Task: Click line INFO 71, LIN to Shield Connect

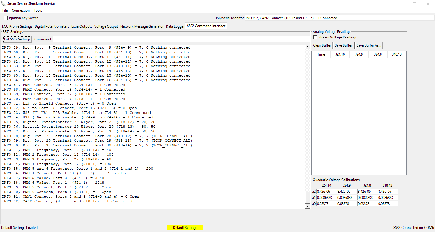Action: (59, 103)
